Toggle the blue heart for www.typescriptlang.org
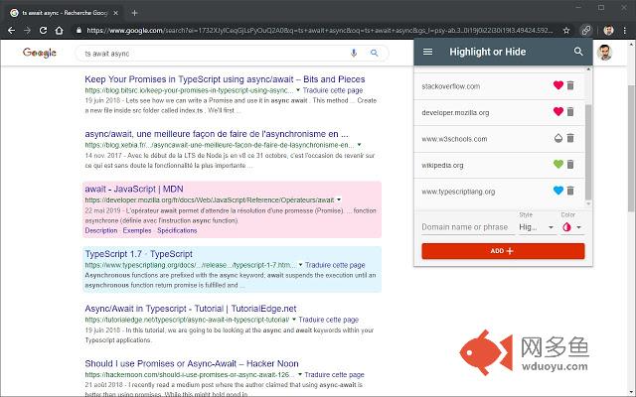The width and height of the screenshot is (636, 397). tap(558, 191)
